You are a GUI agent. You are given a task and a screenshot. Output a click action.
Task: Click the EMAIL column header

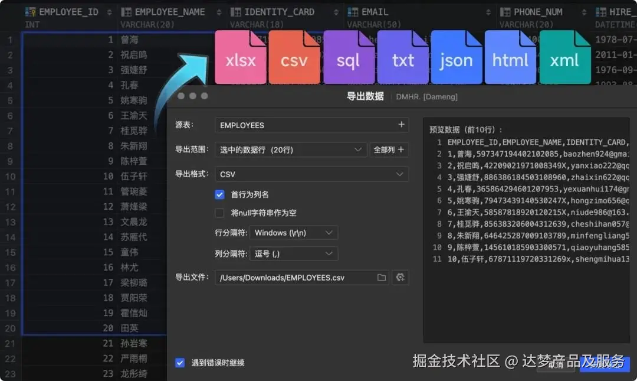coord(375,12)
